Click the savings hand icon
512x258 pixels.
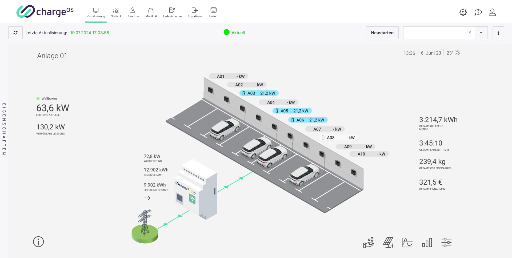[369, 243]
